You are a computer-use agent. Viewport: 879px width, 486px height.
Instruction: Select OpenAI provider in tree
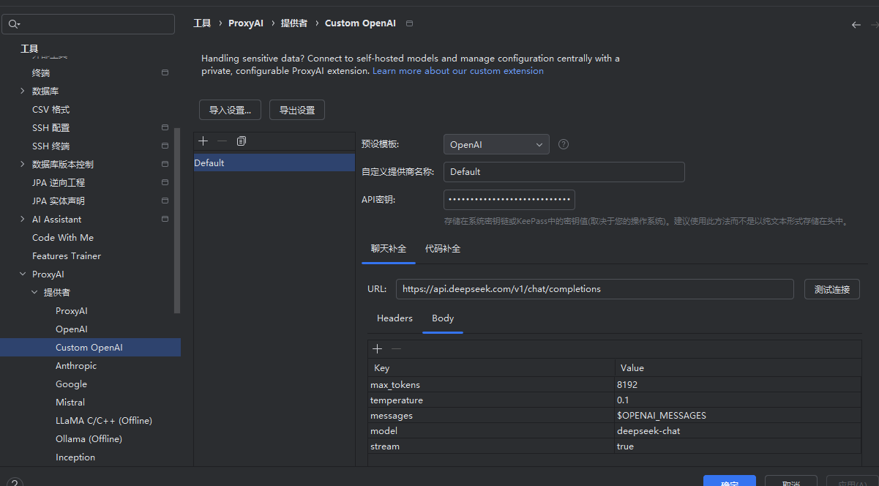pos(72,329)
